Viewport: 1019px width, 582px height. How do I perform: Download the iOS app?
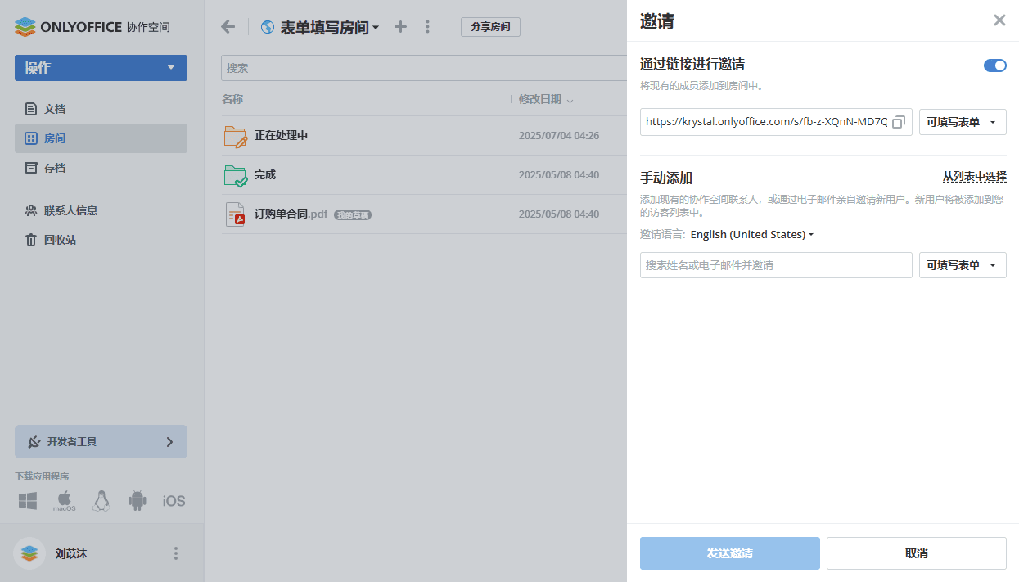tap(174, 501)
